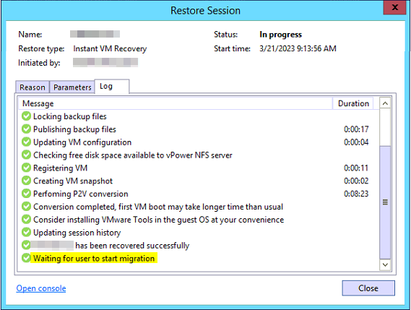Click the green icon next to Creating VM snapshot

click(26, 181)
